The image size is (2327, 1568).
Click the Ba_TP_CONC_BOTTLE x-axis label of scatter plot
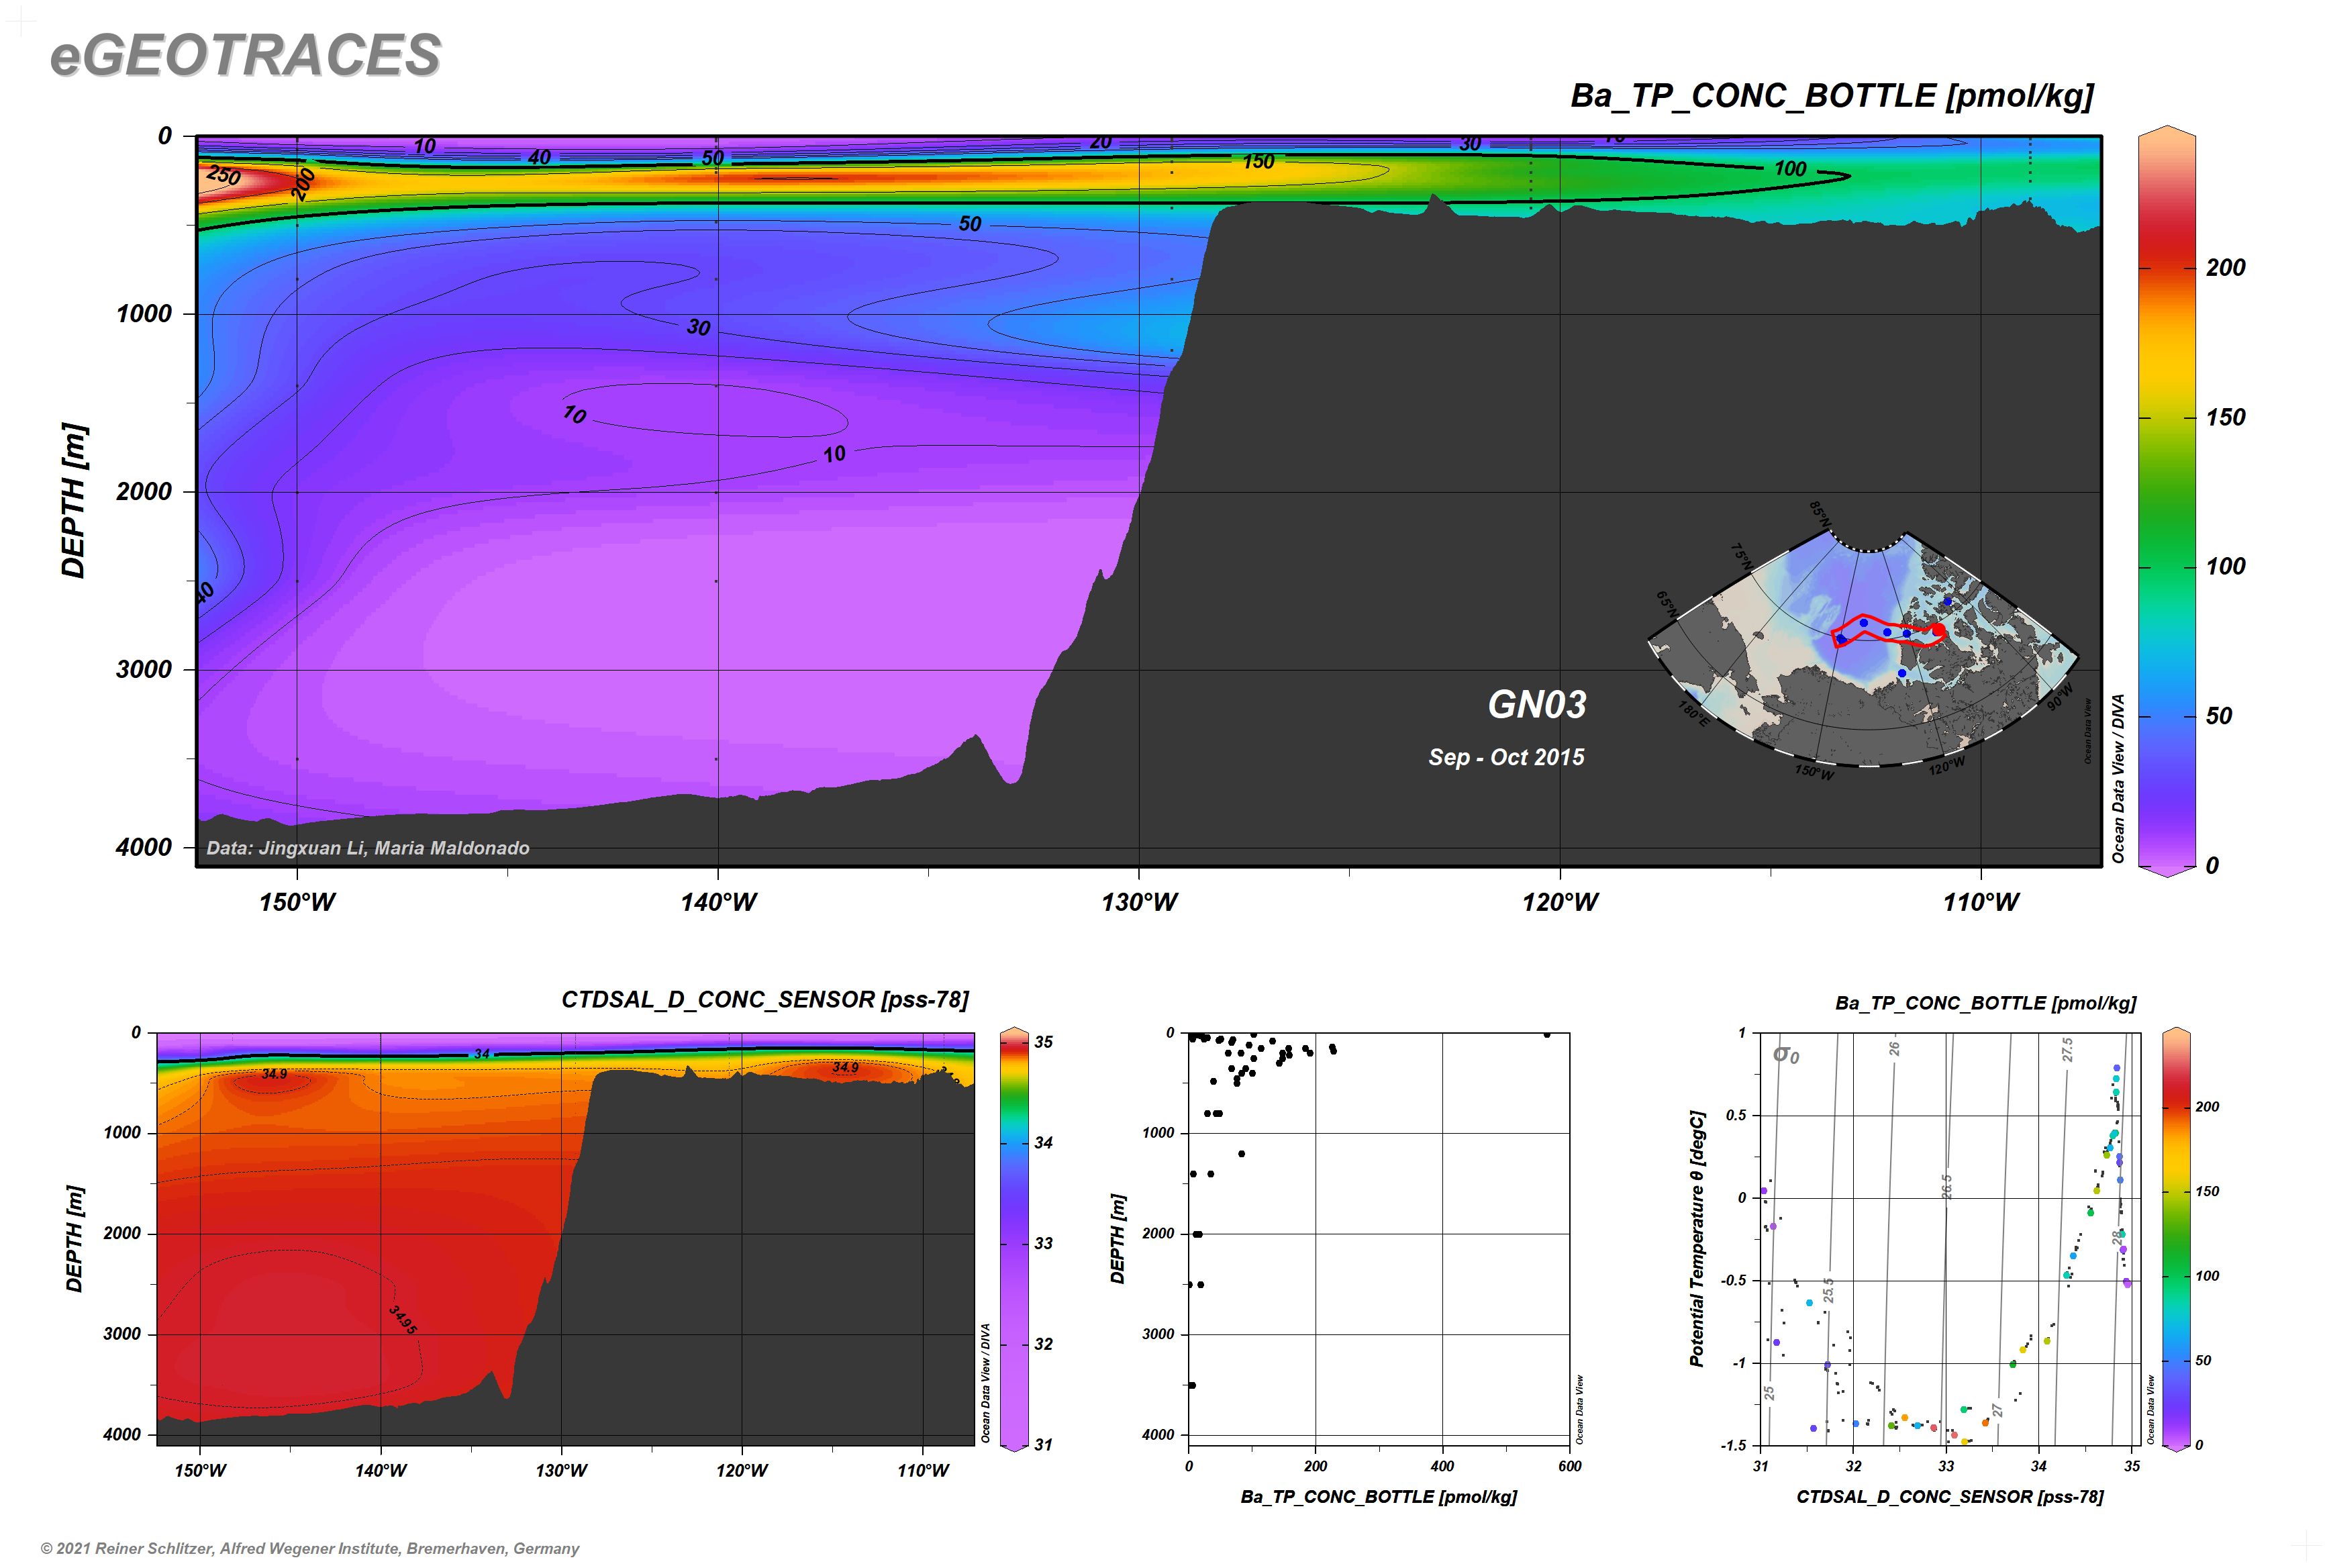click(1378, 1497)
